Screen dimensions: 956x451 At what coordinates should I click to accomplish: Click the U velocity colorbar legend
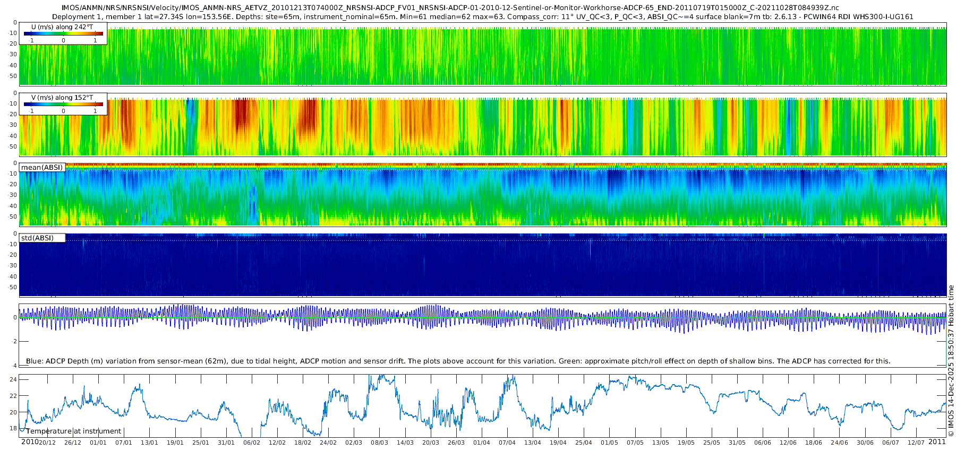click(63, 34)
